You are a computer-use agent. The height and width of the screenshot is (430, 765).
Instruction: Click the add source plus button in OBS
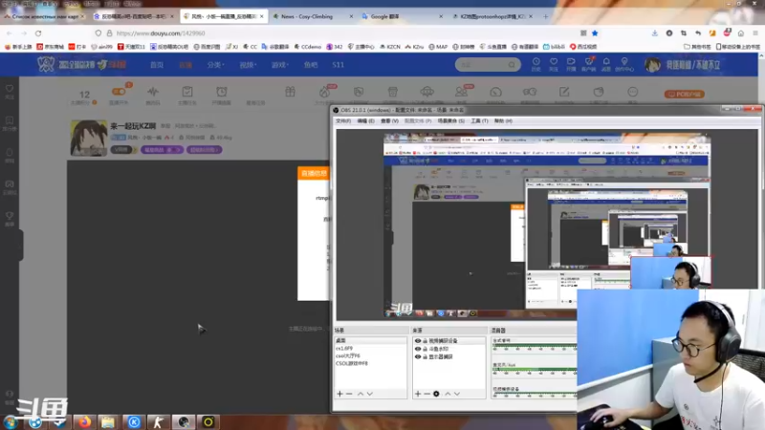point(418,394)
